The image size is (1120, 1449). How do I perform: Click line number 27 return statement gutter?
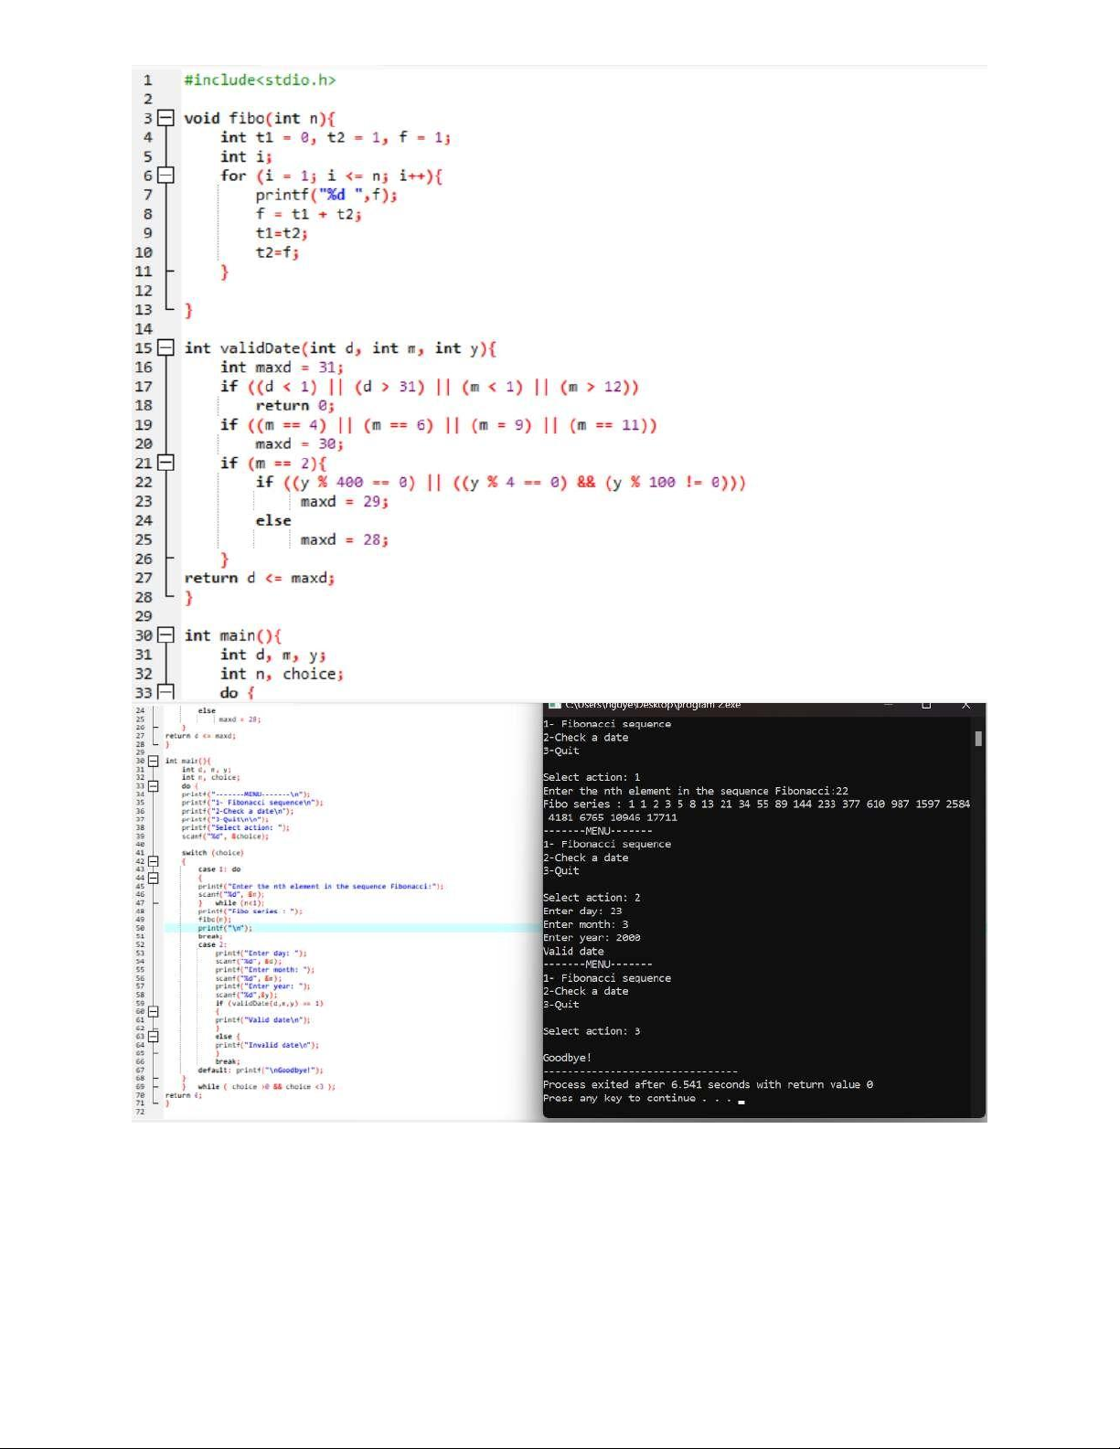point(144,578)
